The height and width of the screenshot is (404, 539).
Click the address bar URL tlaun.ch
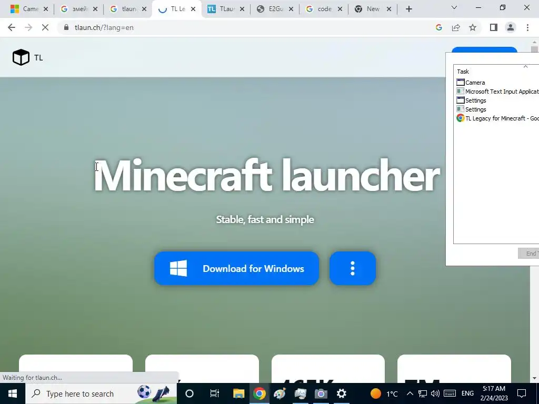click(x=104, y=27)
